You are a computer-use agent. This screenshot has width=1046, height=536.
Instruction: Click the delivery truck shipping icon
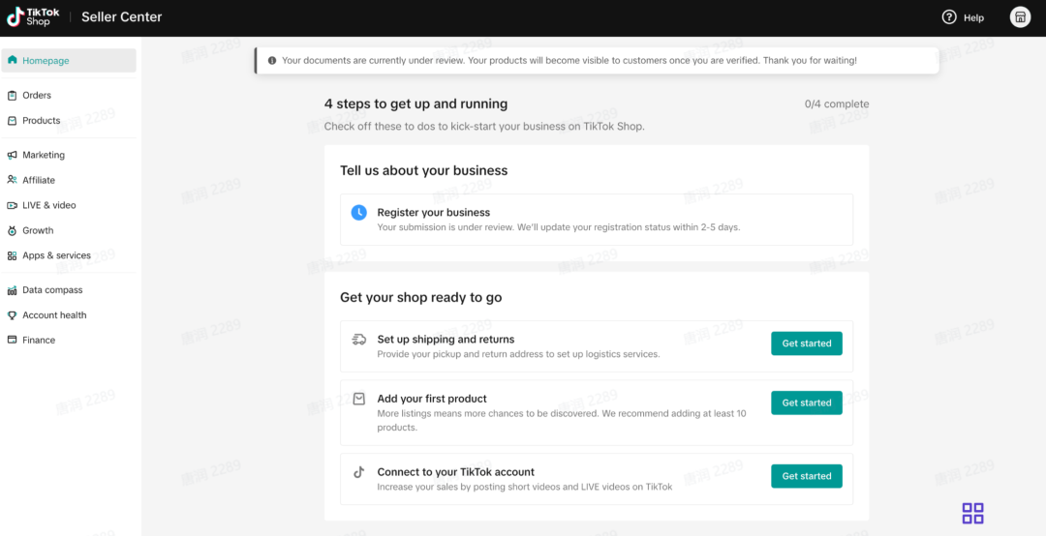click(358, 340)
